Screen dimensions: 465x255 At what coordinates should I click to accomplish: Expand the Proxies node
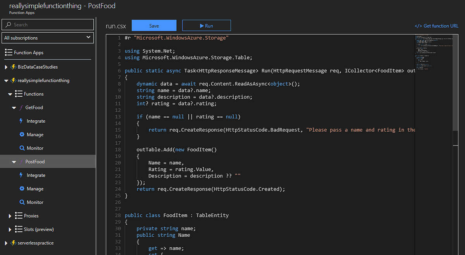pyautogui.click(x=10, y=216)
